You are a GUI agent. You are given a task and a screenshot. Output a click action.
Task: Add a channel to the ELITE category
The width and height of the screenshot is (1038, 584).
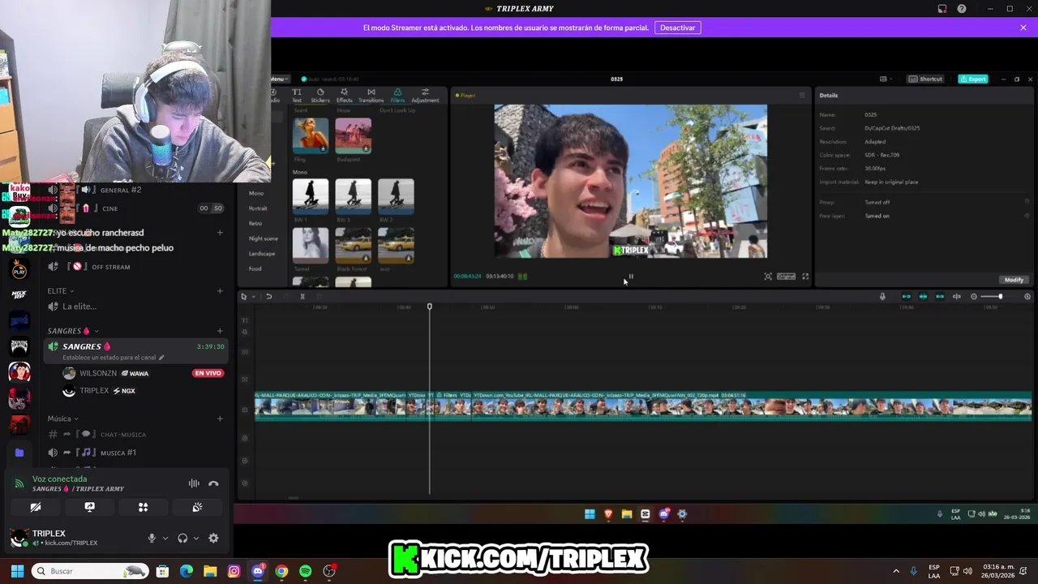pos(220,290)
